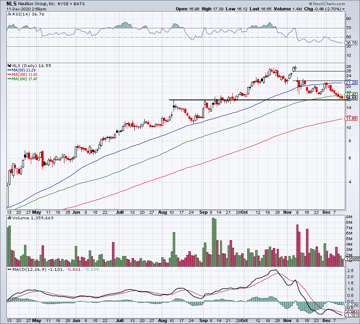Click the MA(100) 17.47 legend text
The height and width of the screenshot is (324, 360).
pyautogui.click(x=24, y=79)
